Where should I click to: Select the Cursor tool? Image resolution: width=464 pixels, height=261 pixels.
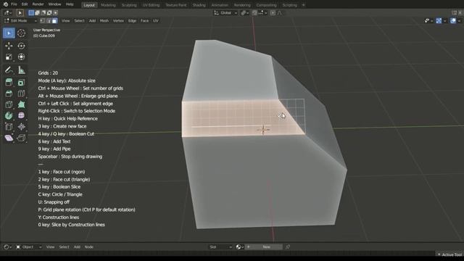[x=21, y=33]
